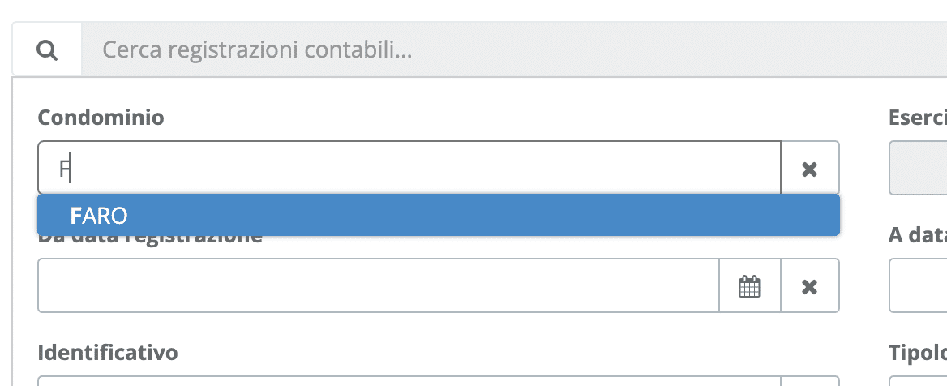Clear the Da data registrazione field
The width and height of the screenshot is (947, 386).
pos(809,286)
